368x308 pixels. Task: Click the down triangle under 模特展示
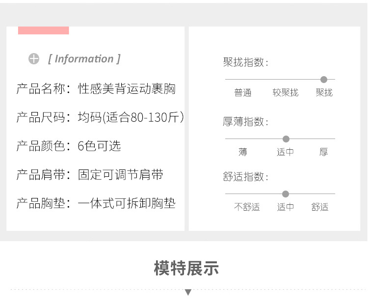(187, 293)
